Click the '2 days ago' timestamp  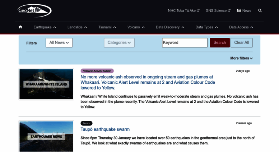[243, 71]
